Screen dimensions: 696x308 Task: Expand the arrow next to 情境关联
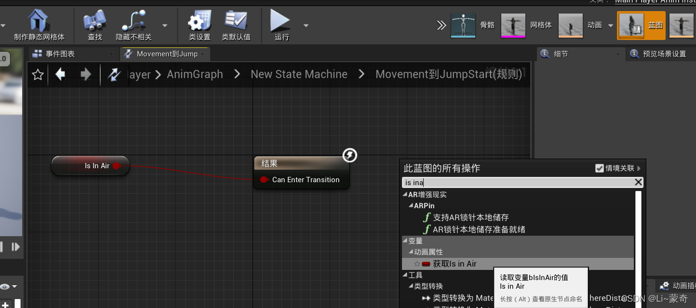(639, 168)
